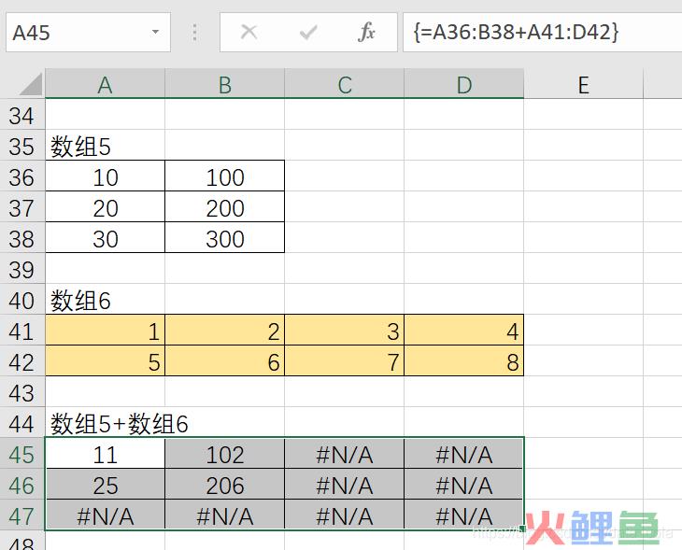
Task: Click result cell containing 11
Action: pos(106,455)
